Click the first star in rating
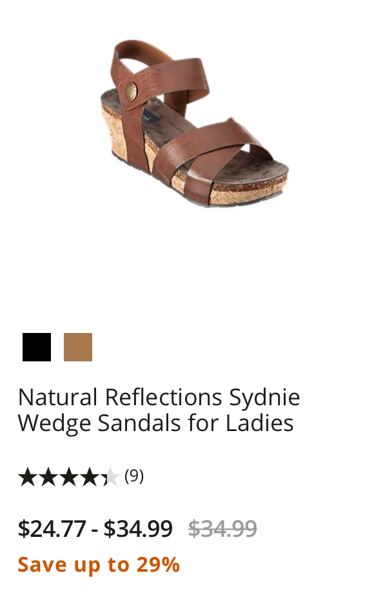Image resolution: width=392 pixels, height=604 pixels. tap(28, 477)
